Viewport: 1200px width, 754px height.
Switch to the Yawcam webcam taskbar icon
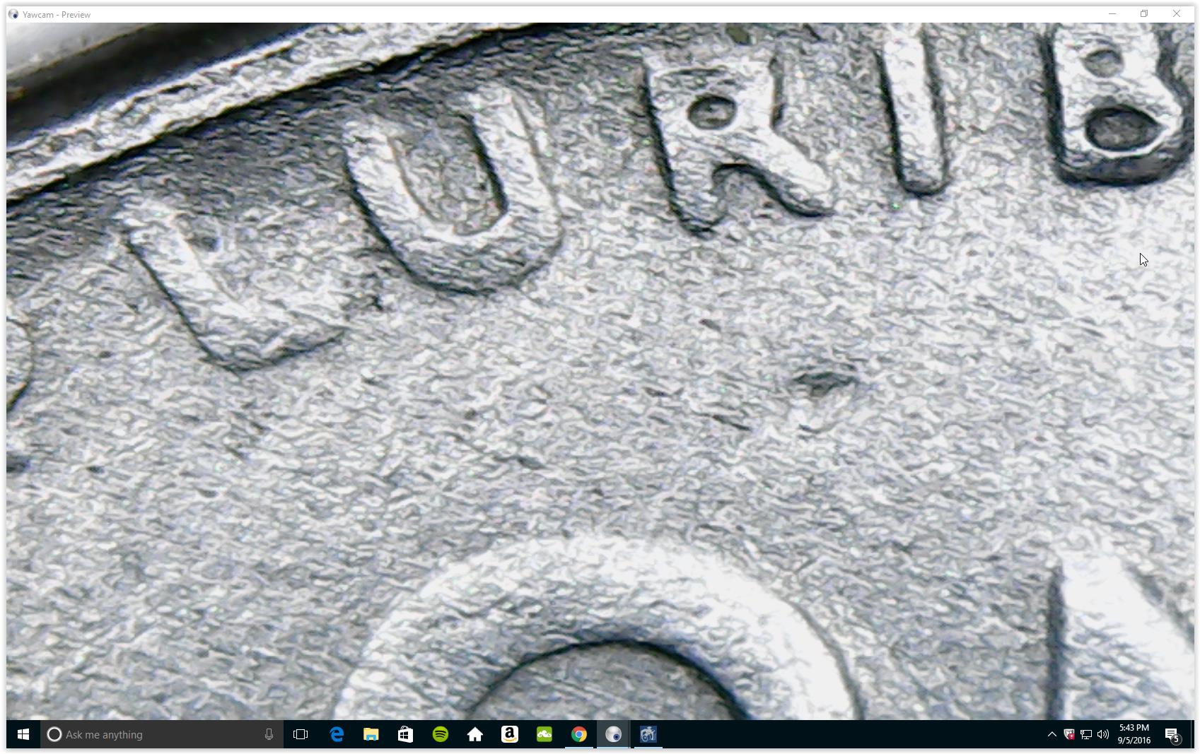point(613,734)
